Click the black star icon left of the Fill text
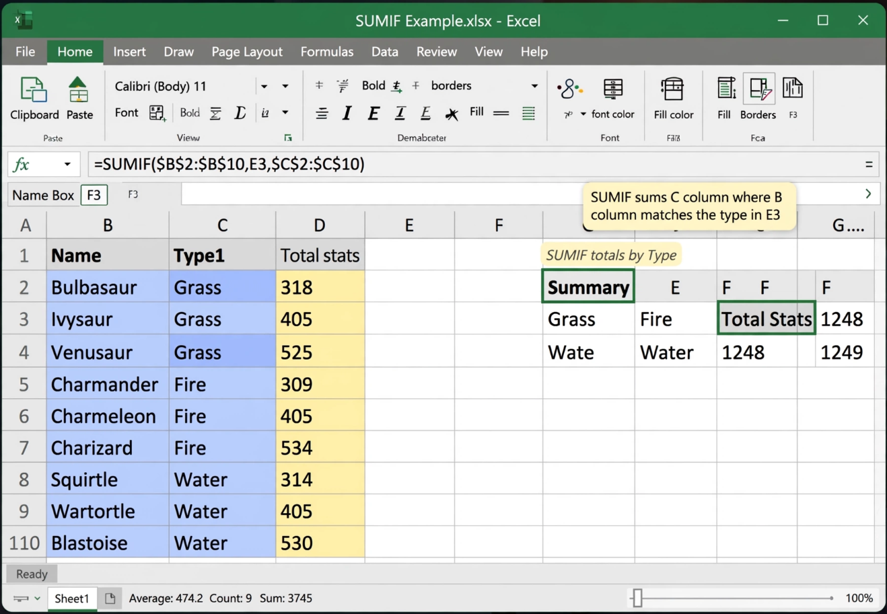This screenshot has width=887, height=614. [452, 114]
